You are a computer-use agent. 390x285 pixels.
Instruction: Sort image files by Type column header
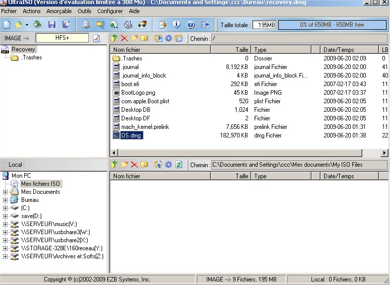point(281,50)
